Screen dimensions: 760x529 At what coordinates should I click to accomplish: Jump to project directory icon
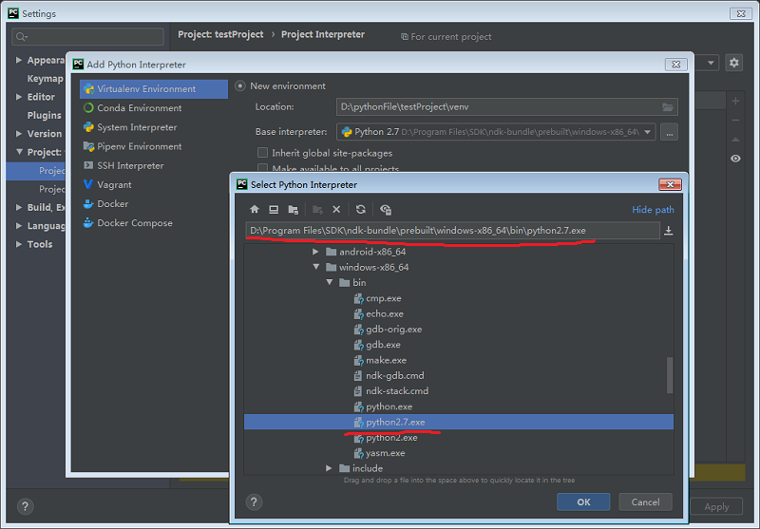point(294,209)
